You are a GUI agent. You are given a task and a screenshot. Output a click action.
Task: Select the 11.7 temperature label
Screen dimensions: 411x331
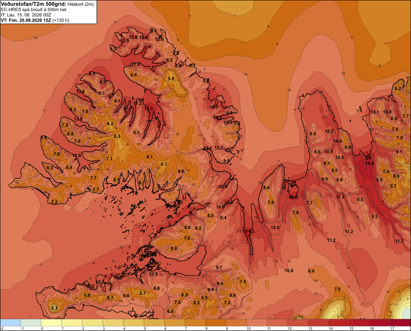[x=399, y=241]
